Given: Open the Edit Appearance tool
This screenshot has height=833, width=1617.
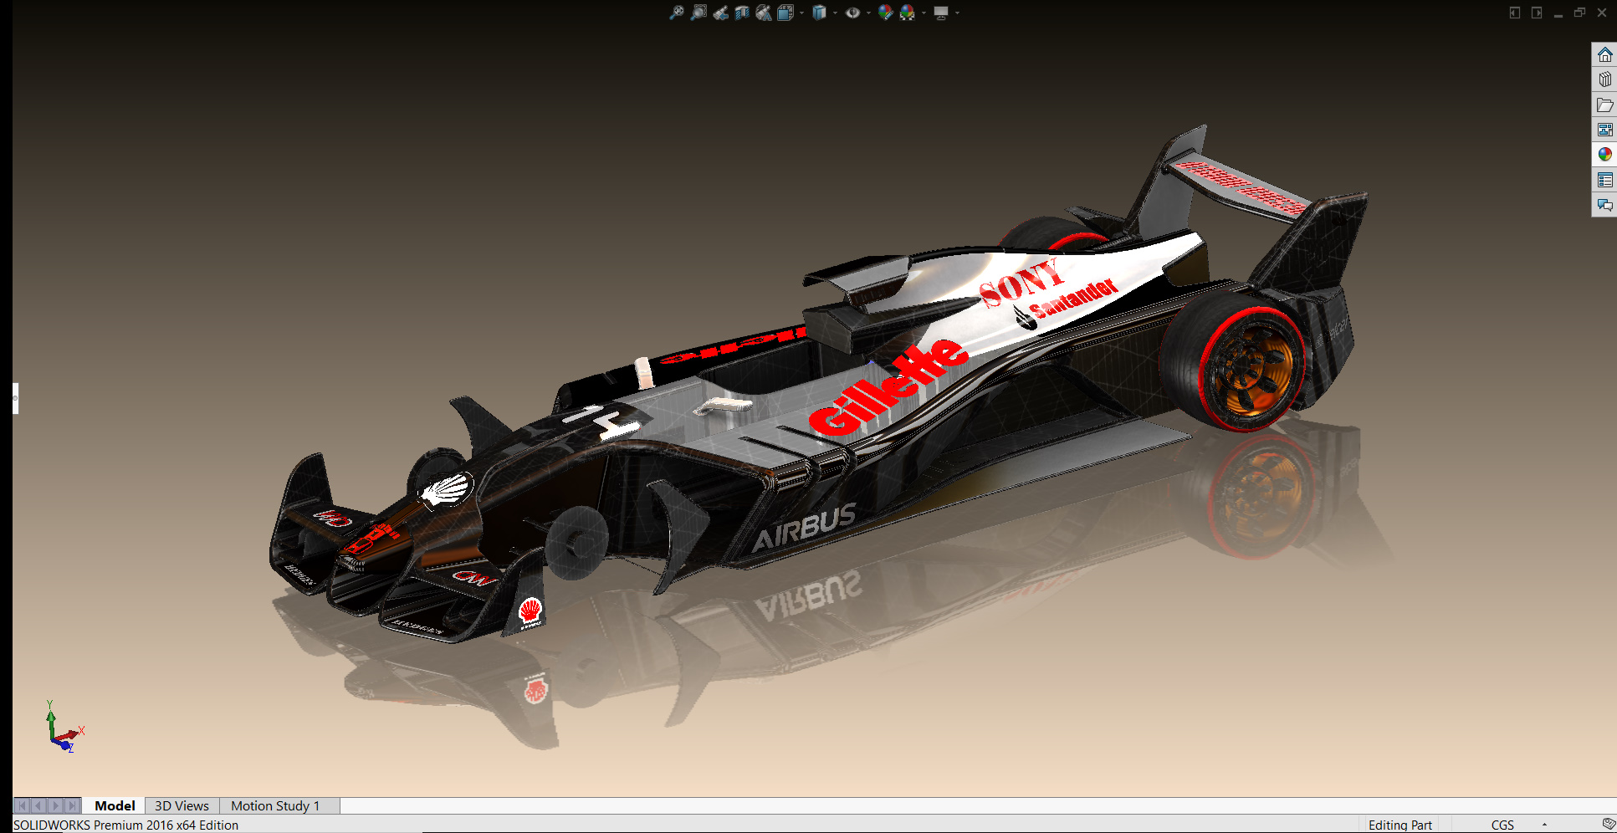Looking at the screenshot, I should 885,13.
